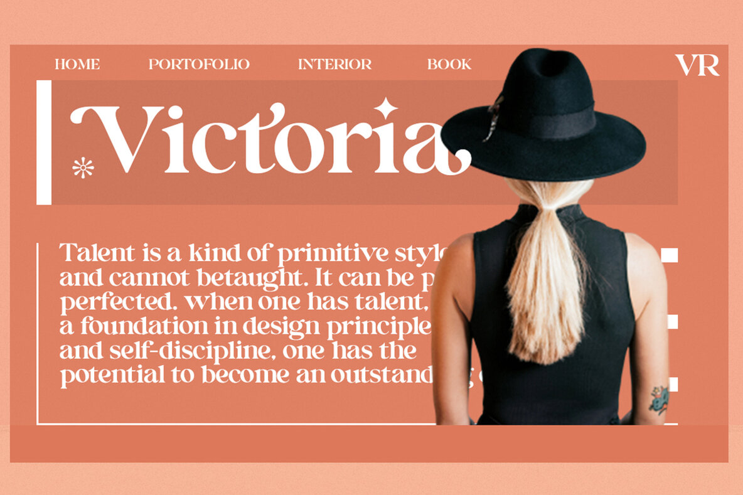Click the feather on the hat band

pyautogui.click(x=493, y=117)
